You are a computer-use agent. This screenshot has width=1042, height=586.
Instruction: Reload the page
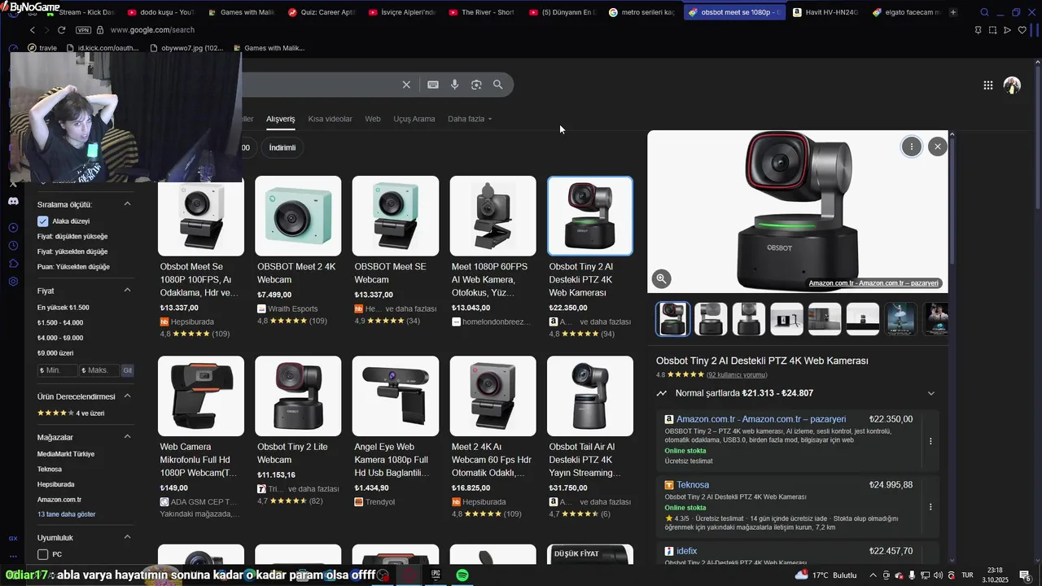coord(61,30)
